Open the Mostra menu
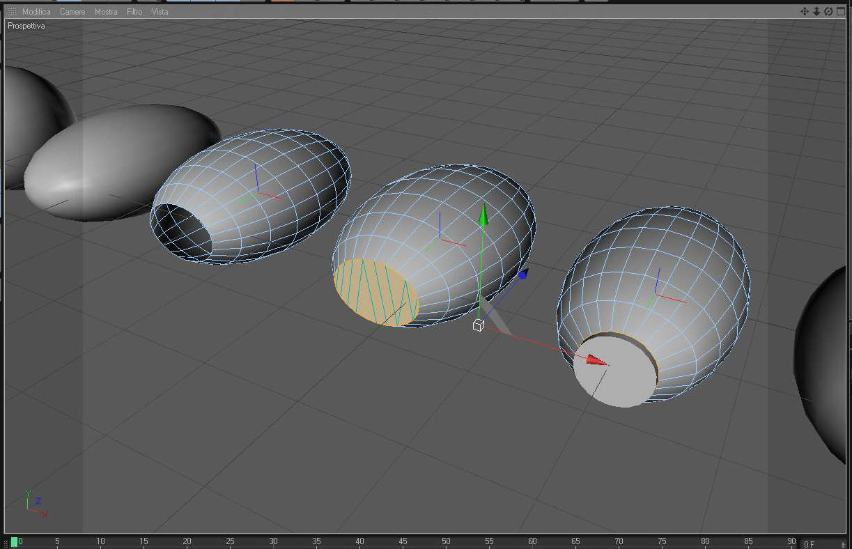Viewport: 852px width, 549px height. [106, 12]
